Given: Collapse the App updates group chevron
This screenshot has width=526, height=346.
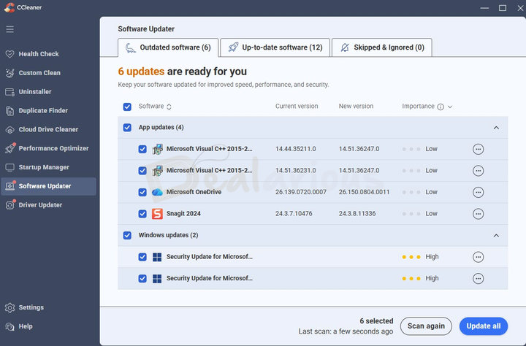Looking at the screenshot, I should point(496,128).
